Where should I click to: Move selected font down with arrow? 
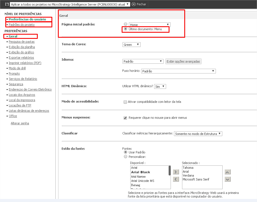click(228, 179)
